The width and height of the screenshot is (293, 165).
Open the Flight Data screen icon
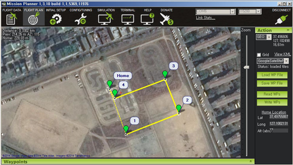click(11, 19)
